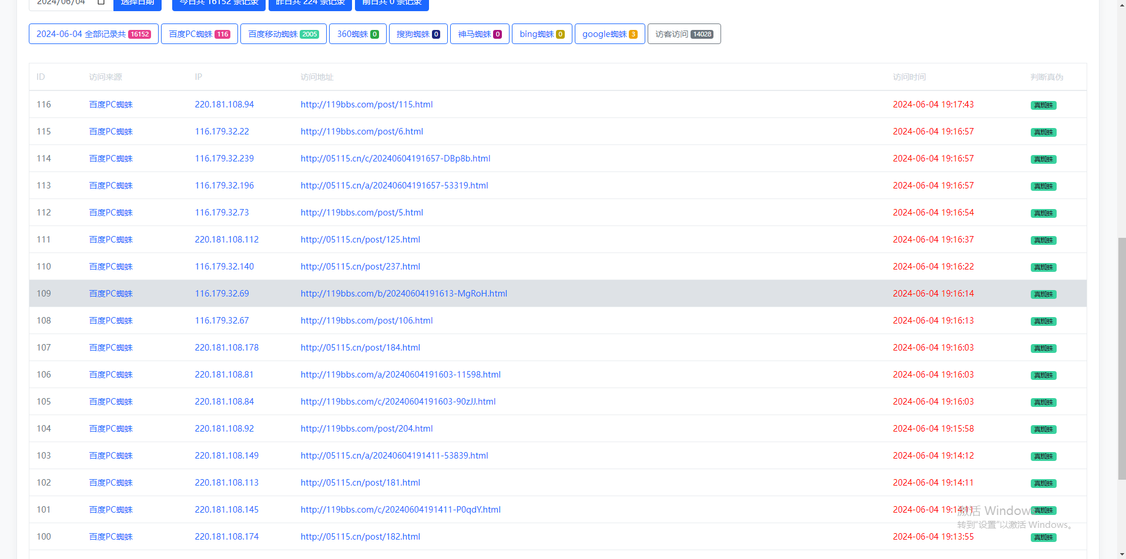Open link http://119bbs.com/post/6.html
This screenshot has width=1126, height=559.
[362, 132]
